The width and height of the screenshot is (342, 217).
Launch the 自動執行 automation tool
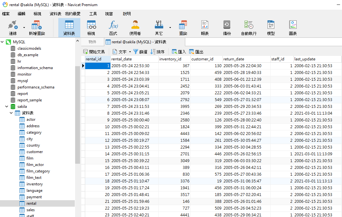[249, 27]
